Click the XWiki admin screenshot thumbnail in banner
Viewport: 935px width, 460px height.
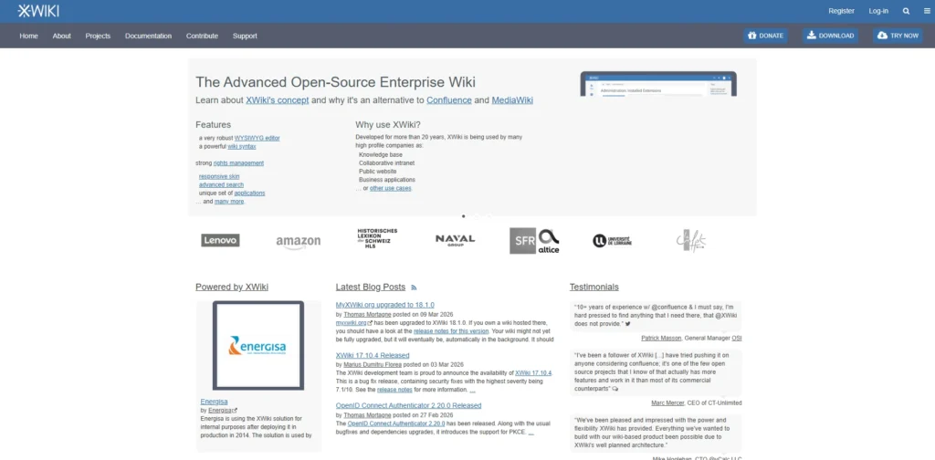pyautogui.click(x=658, y=84)
